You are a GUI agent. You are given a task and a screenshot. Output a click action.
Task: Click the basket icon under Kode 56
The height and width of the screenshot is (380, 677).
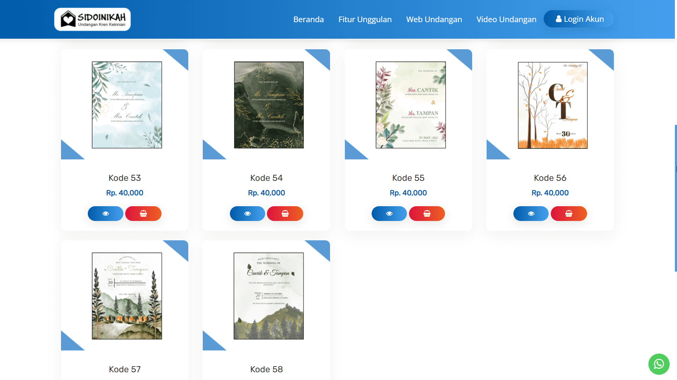[x=568, y=213]
